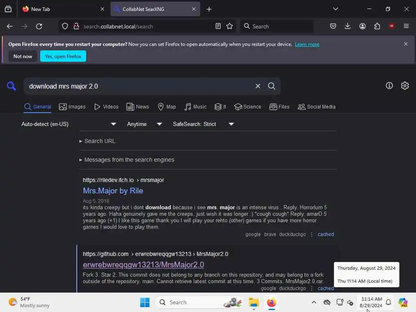Image resolution: width=416 pixels, height=312 pixels.
Task: Go back with the back arrow
Action: pyautogui.click(x=10, y=26)
